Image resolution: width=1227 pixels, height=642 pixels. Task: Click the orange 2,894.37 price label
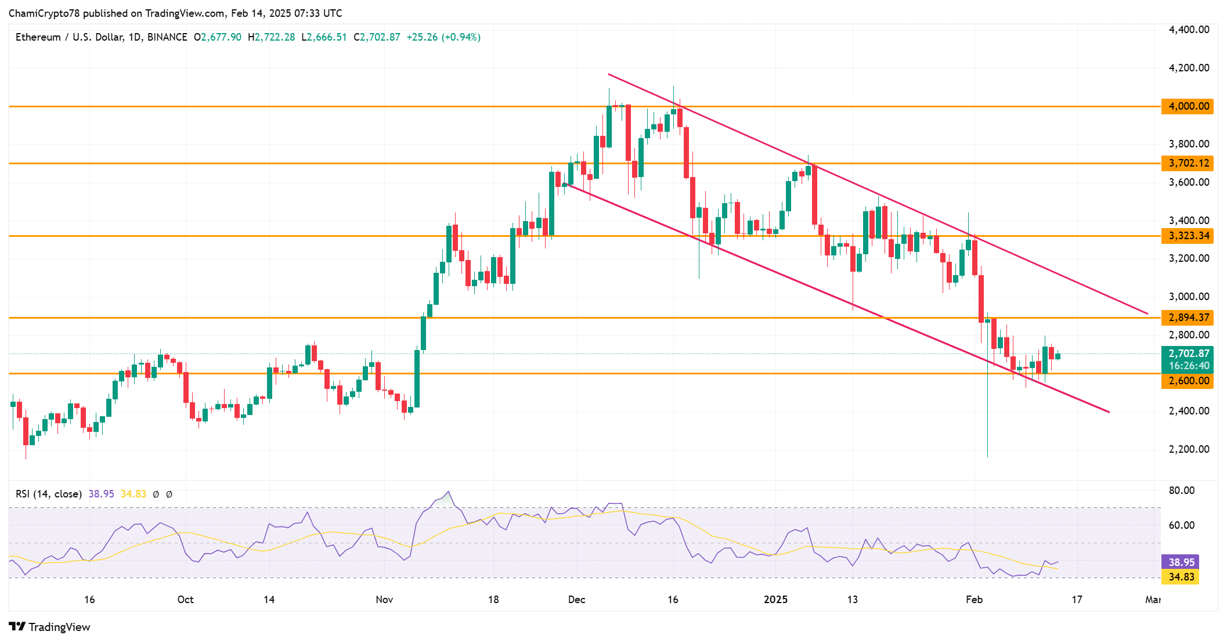pyautogui.click(x=1188, y=318)
